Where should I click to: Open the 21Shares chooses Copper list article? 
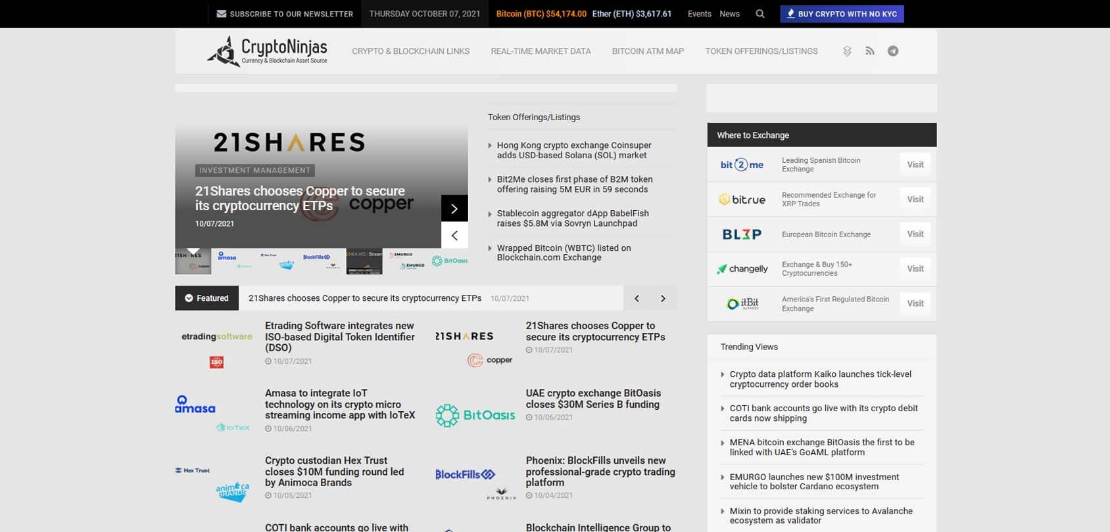click(595, 331)
